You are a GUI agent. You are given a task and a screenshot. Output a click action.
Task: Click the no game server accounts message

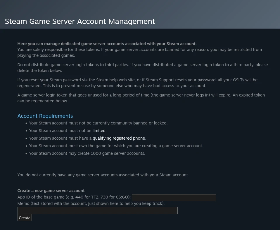[x=103, y=175]
